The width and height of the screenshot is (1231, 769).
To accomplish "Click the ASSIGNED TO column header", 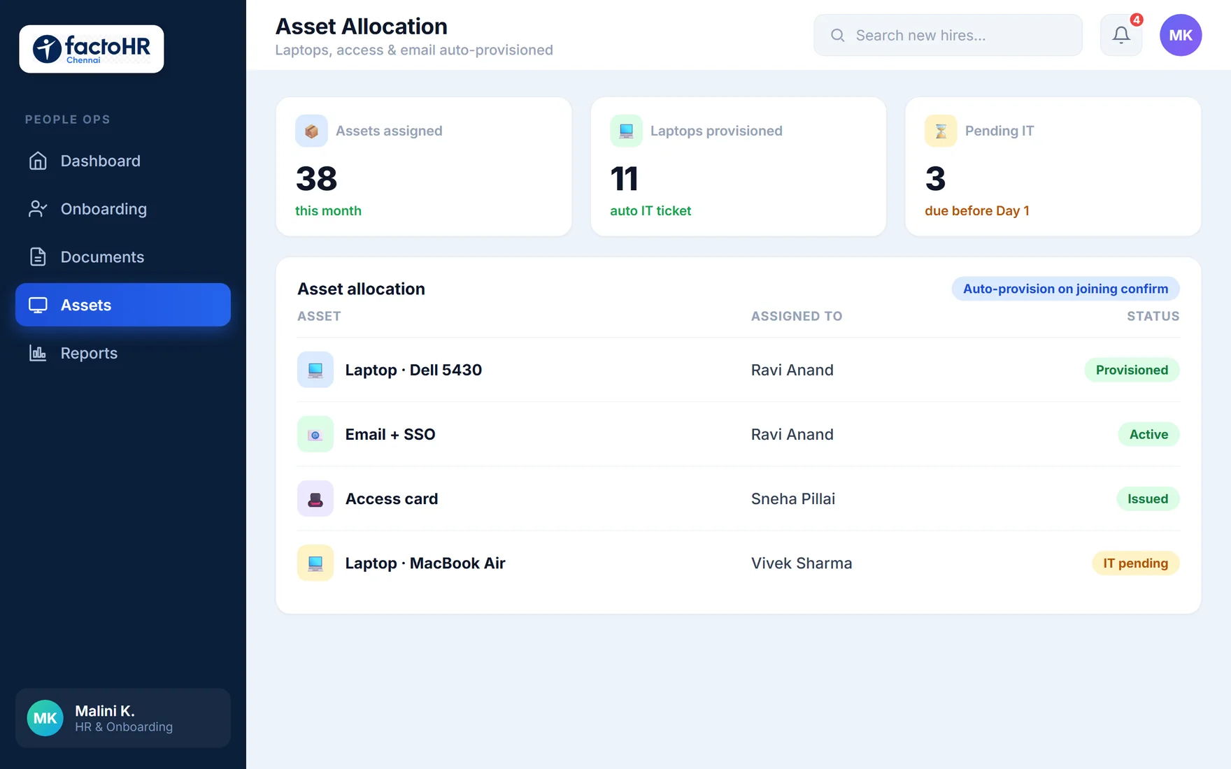I will click(797, 316).
